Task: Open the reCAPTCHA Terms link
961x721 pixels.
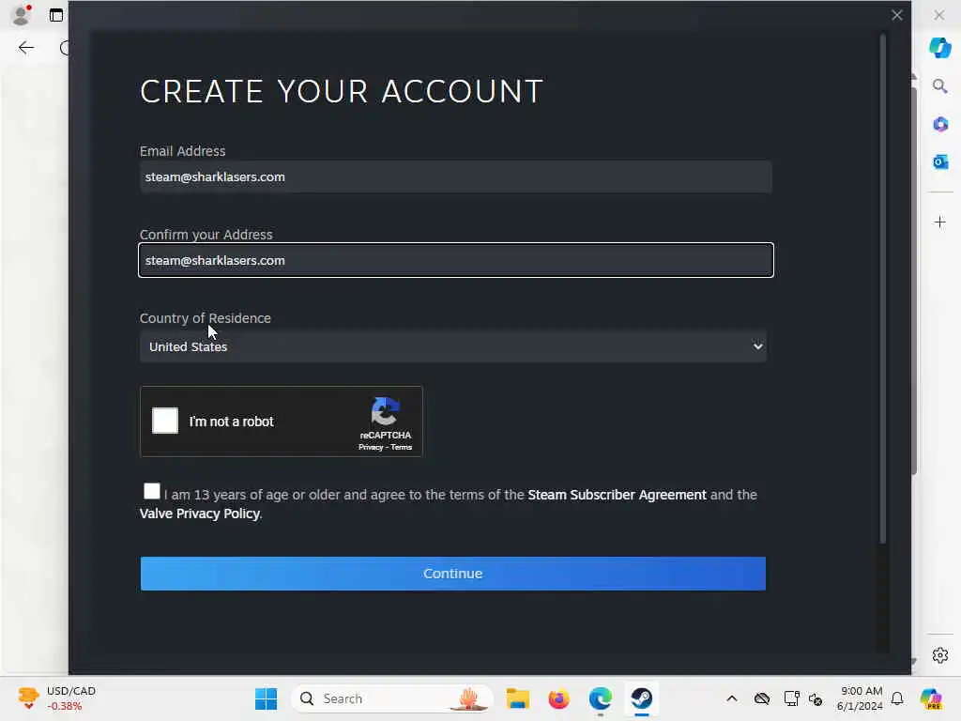Action: pos(402,448)
